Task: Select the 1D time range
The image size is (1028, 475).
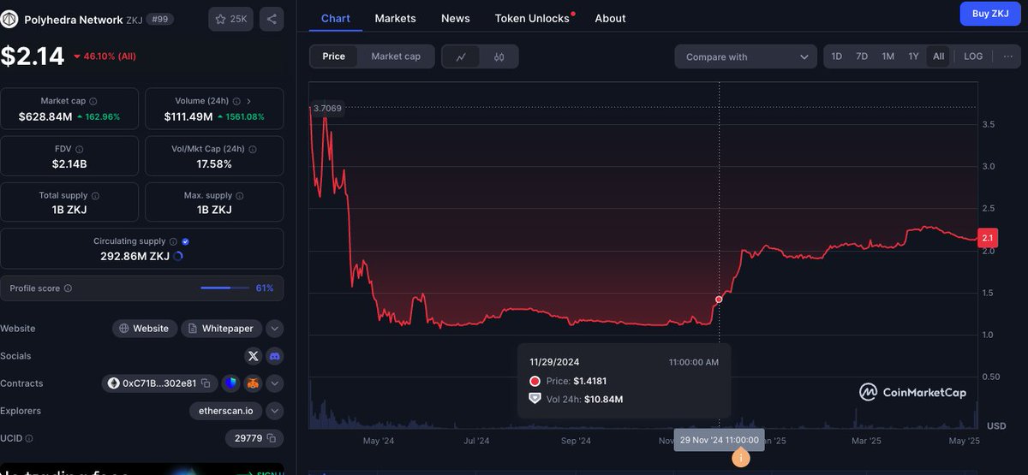Action: click(x=837, y=56)
